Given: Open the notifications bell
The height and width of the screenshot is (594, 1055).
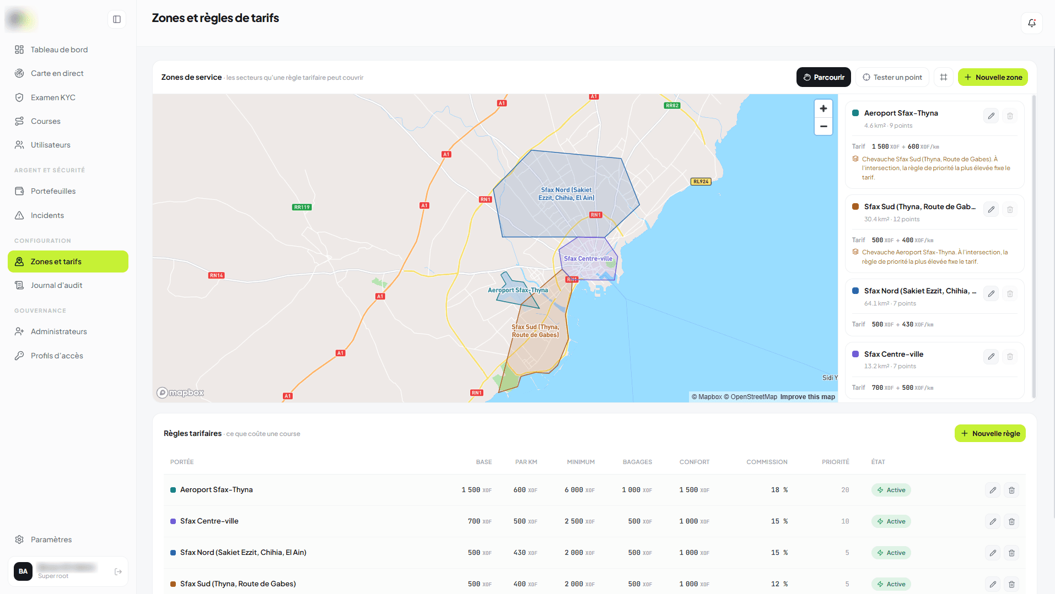Looking at the screenshot, I should point(1032,23).
